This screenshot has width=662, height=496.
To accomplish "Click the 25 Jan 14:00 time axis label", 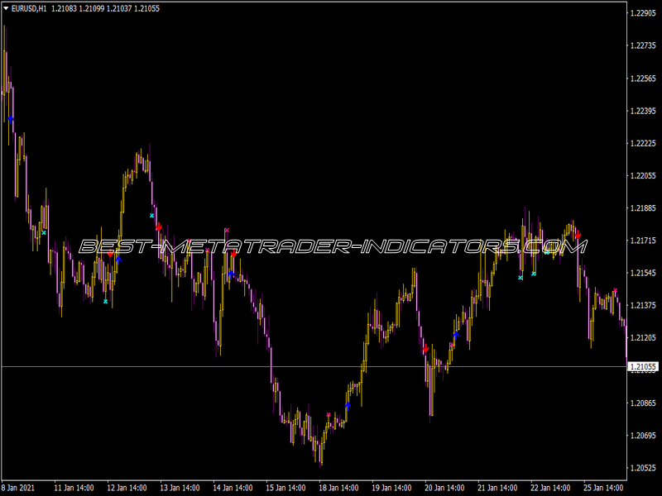I will 603,488.
